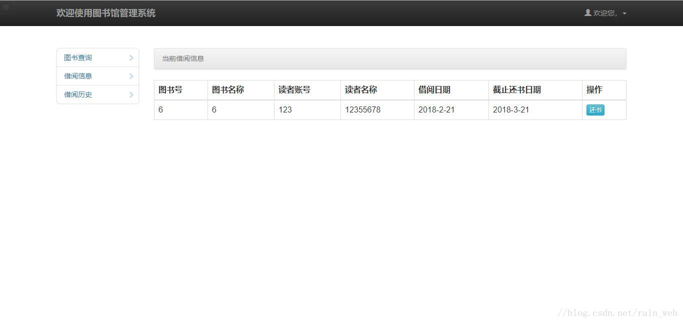Select the 读者账号 column header

[x=307, y=90]
